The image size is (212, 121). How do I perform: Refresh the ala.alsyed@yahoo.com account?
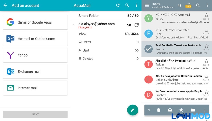pos(136,25)
